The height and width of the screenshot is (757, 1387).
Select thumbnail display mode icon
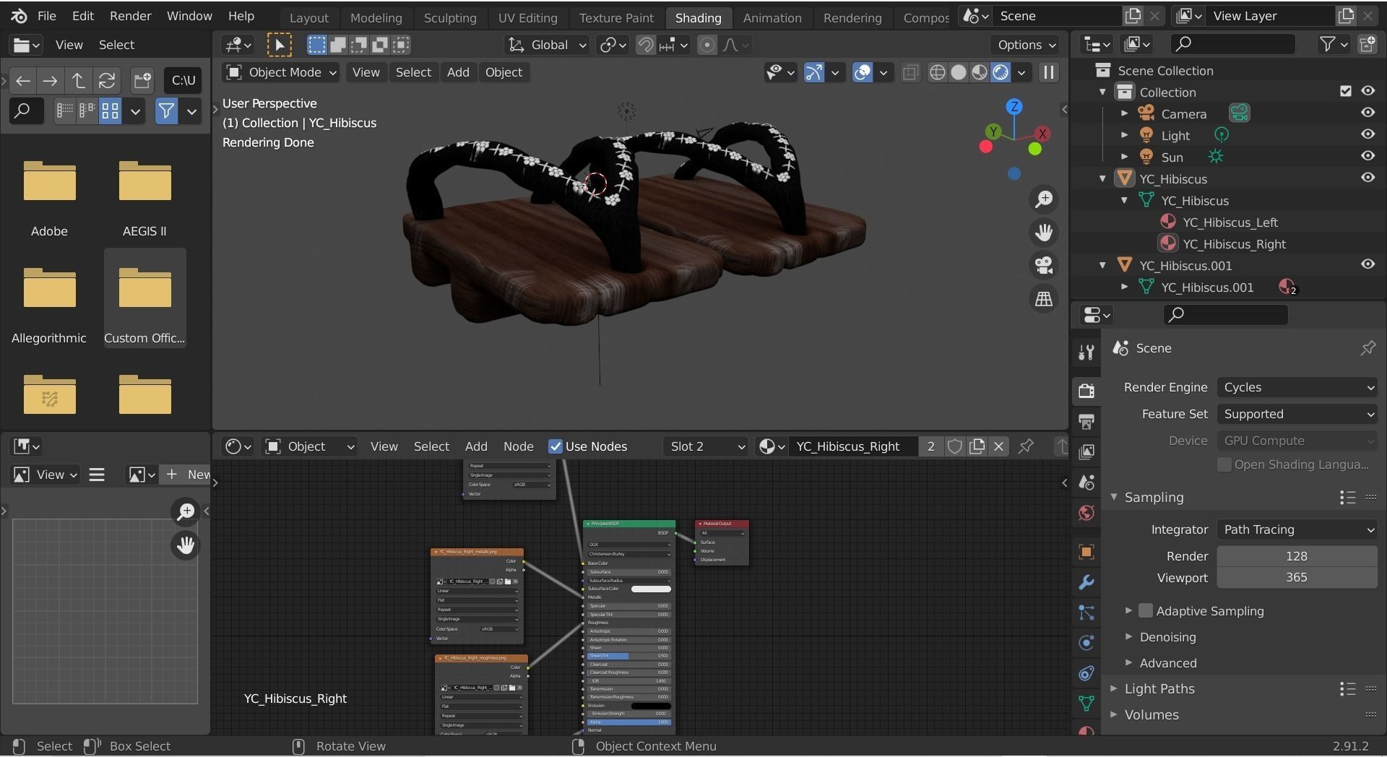(110, 111)
